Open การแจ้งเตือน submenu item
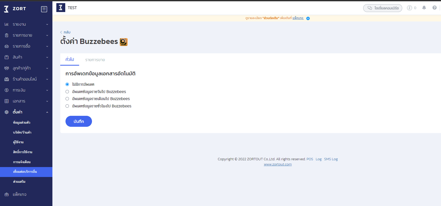The image size is (441, 206). coord(22,162)
